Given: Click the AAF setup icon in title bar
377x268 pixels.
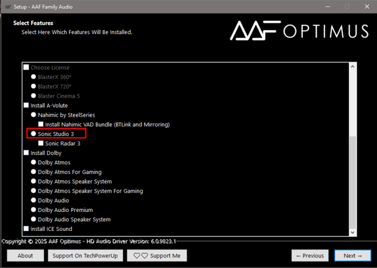Looking at the screenshot, I should pyautogui.click(x=8, y=6).
